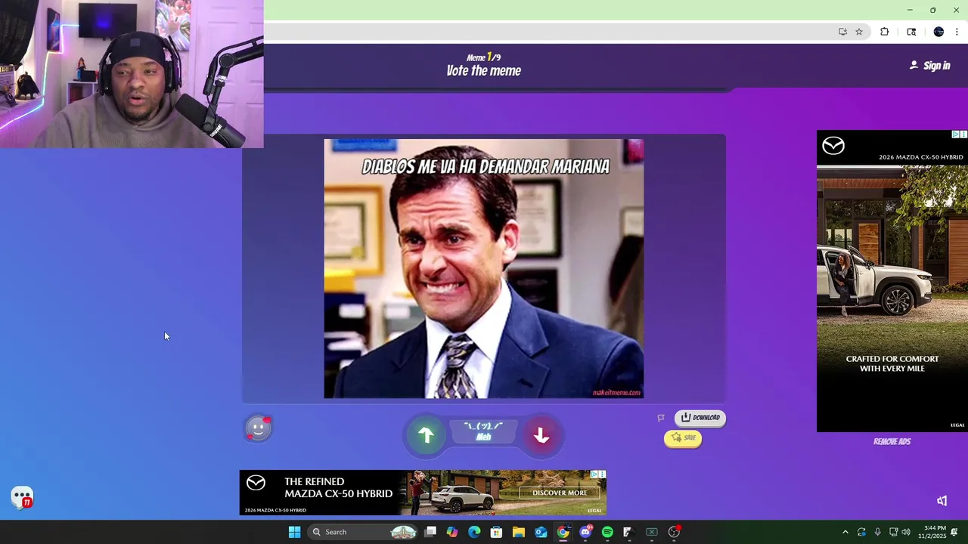Screen dimensions: 968x544
Task: Flag the meme with report icon
Action: [661, 418]
